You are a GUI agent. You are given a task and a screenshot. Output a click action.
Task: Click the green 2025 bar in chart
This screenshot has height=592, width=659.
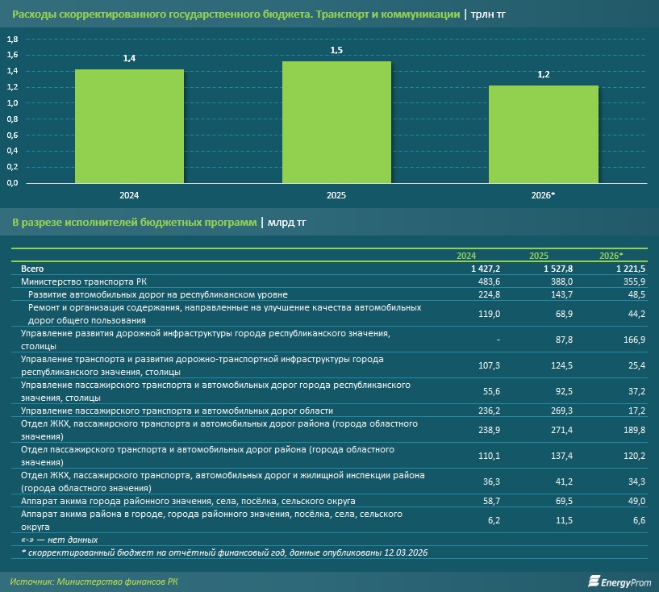(x=336, y=123)
